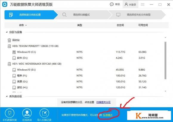Image resolution: width=173 pixels, height=122 pixels.
Task: Select partition 资源 (G:\)
Action: [x=22, y=82]
